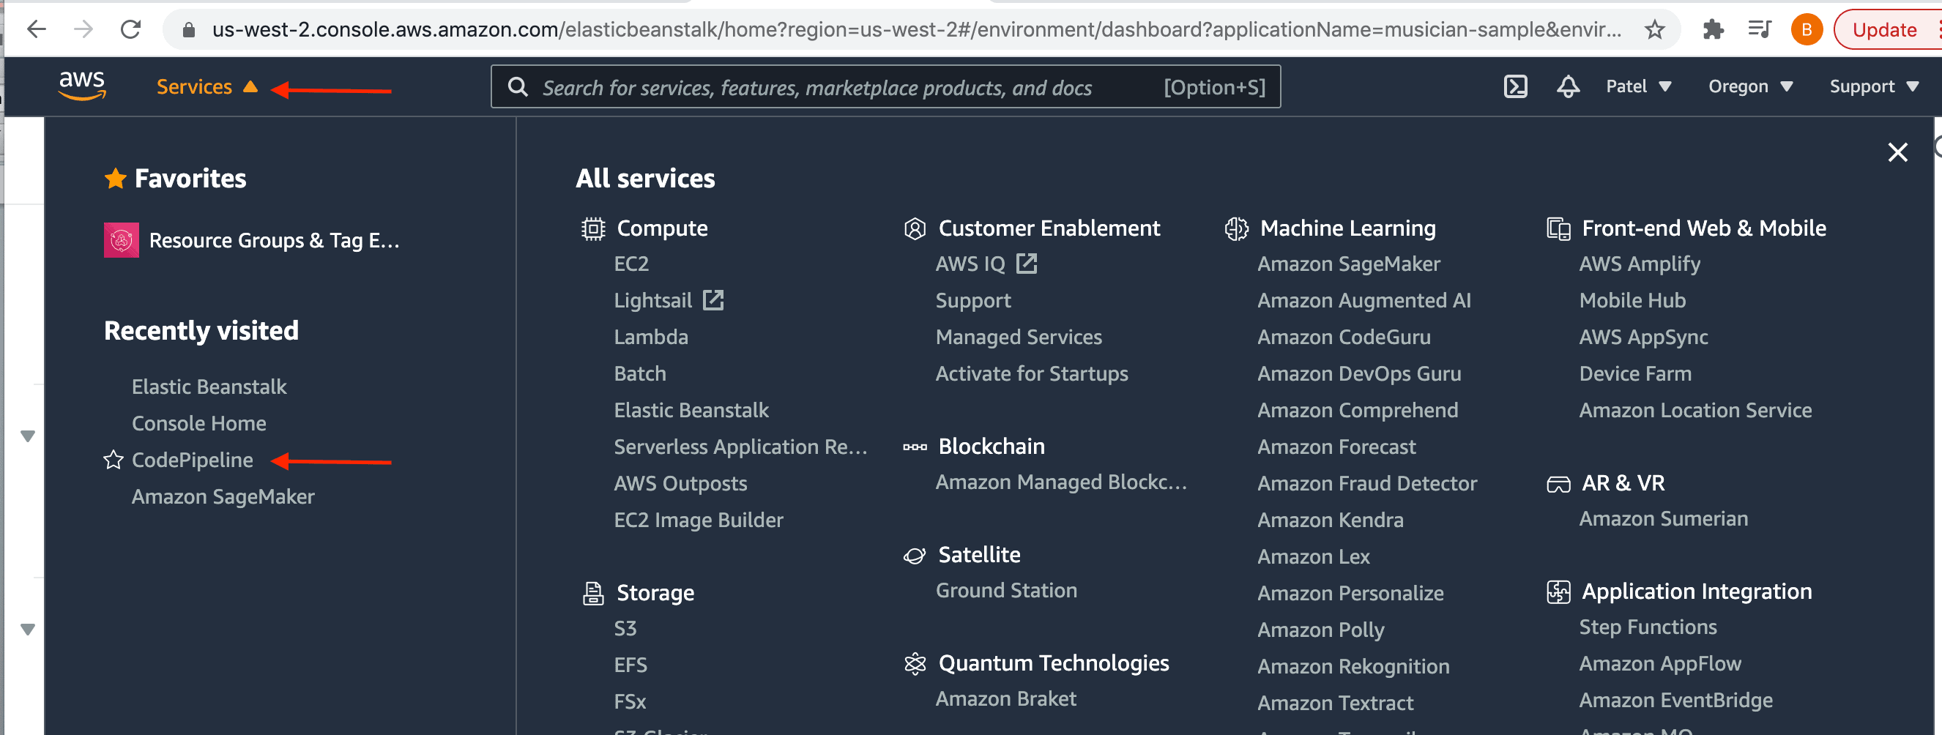Focus the AWS services search field

coord(885,86)
